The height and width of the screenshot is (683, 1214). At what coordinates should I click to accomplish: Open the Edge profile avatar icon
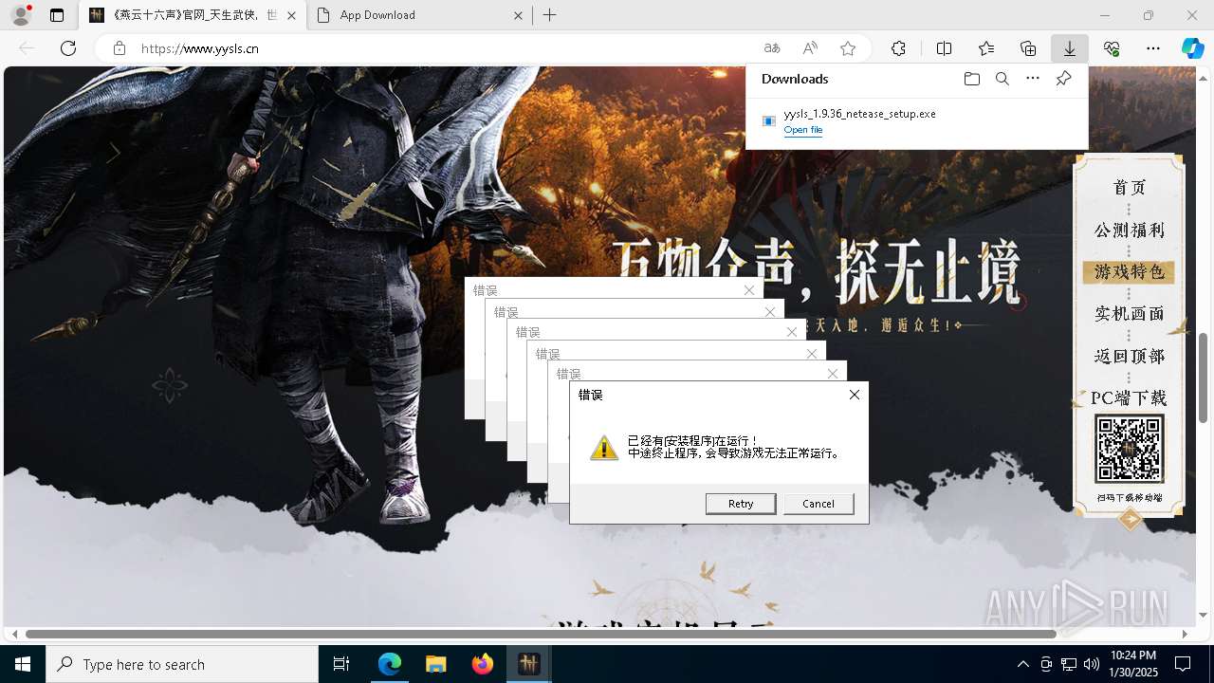coord(21,15)
